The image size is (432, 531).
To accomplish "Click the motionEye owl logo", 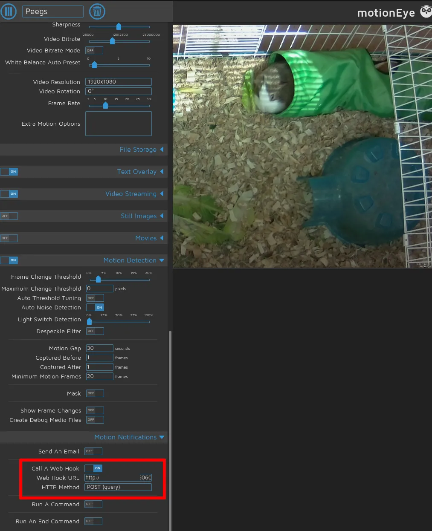I will tap(425, 12).
